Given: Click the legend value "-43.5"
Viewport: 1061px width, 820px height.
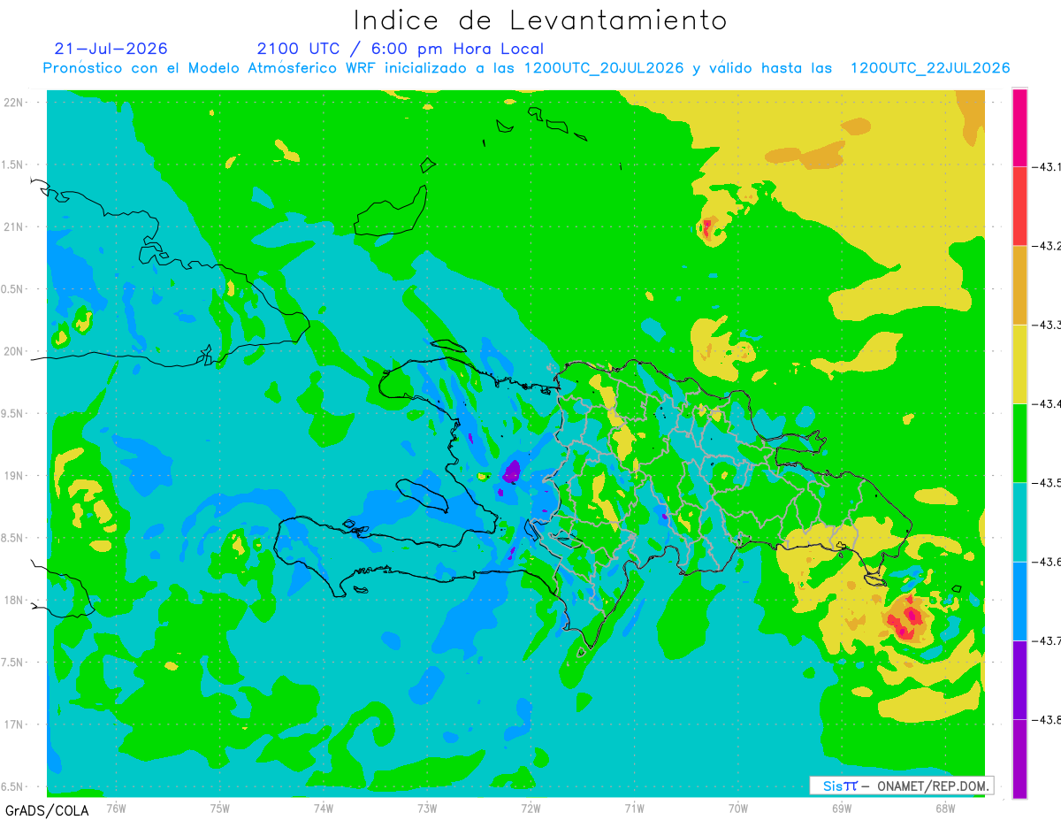Looking at the screenshot, I should (1047, 482).
